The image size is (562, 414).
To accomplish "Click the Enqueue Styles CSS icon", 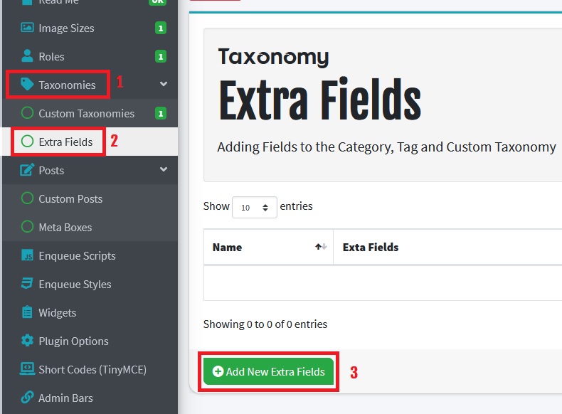I will point(27,284).
